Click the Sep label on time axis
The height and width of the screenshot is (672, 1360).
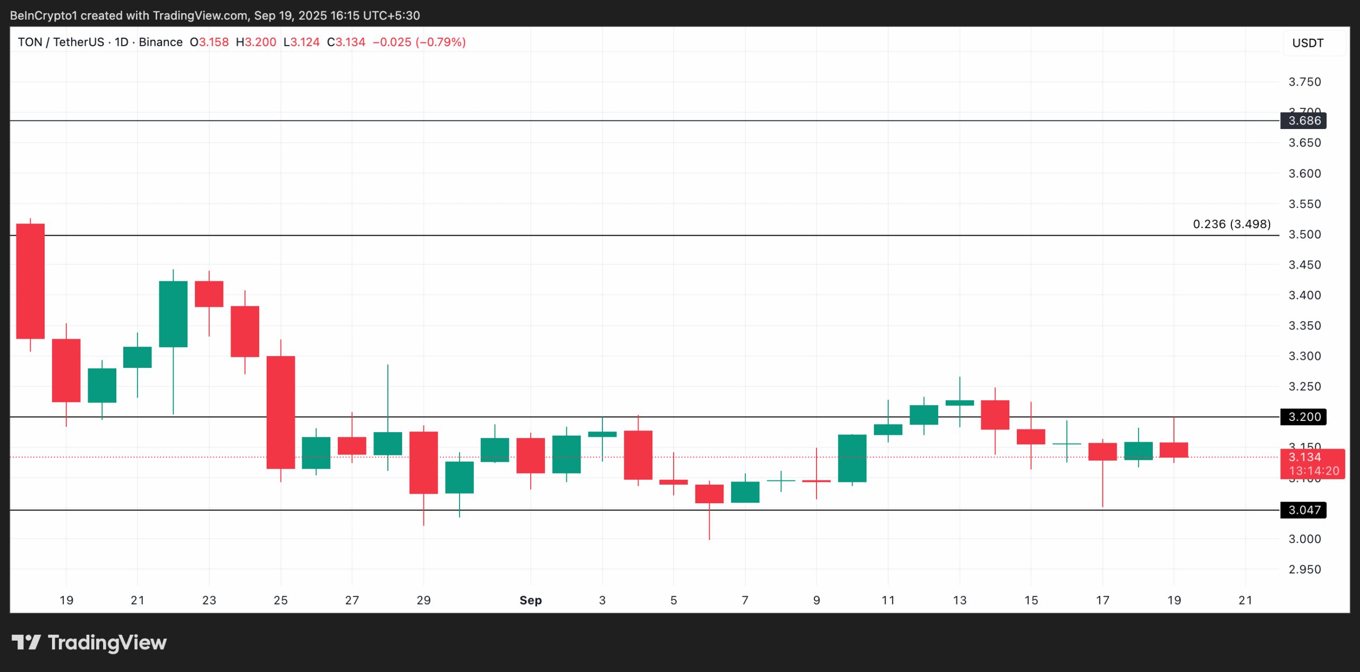(x=530, y=600)
